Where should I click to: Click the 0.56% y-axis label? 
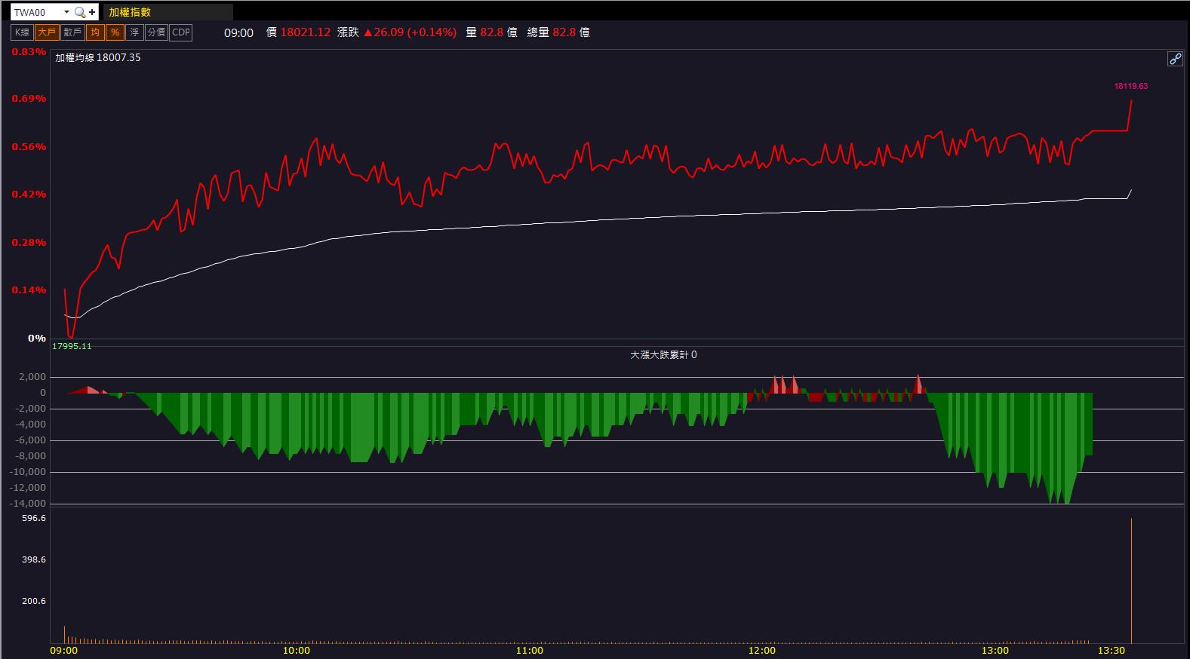[29, 146]
